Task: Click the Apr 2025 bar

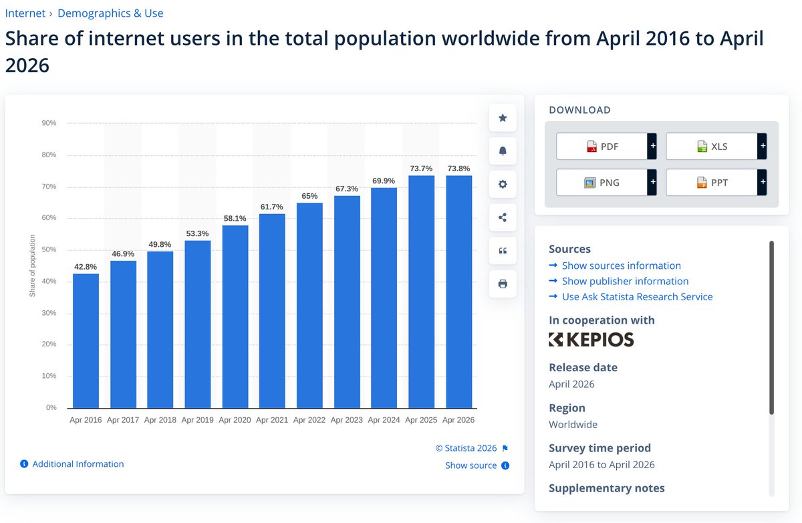Action: [x=422, y=292]
